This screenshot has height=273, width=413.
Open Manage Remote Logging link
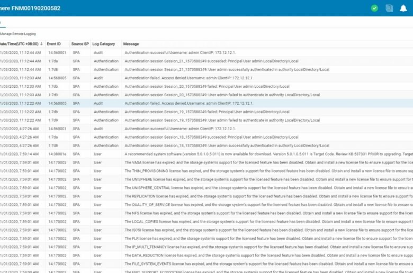point(18,34)
